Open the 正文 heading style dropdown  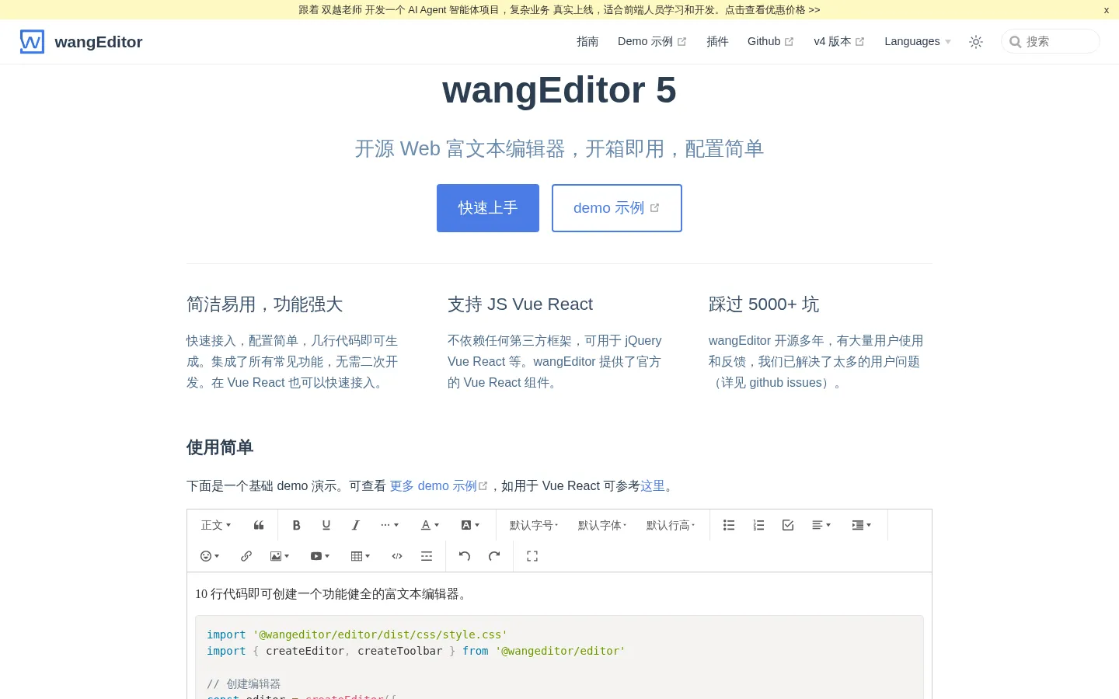pyautogui.click(x=216, y=525)
